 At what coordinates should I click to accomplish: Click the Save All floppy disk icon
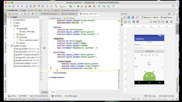tap(10, 6)
